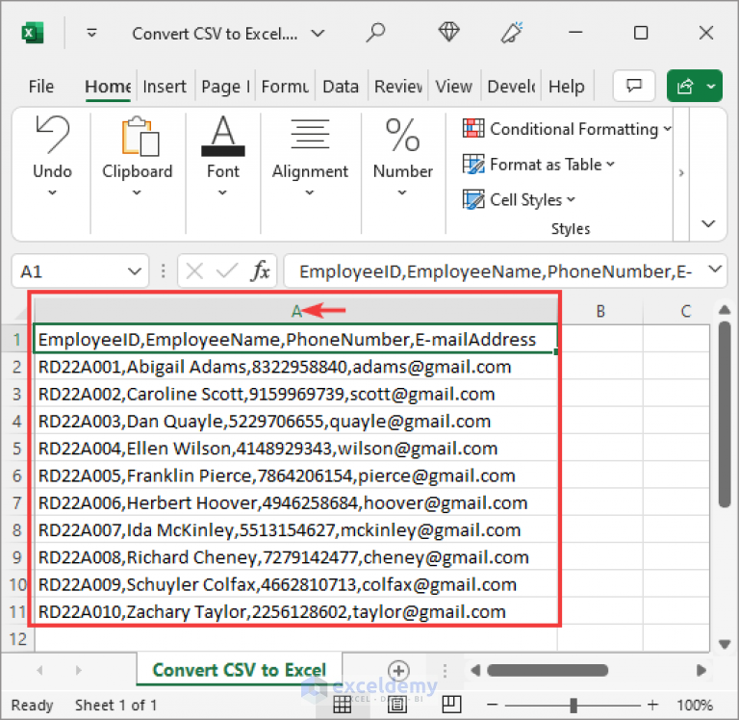Switch to the Review tab

[x=397, y=87]
